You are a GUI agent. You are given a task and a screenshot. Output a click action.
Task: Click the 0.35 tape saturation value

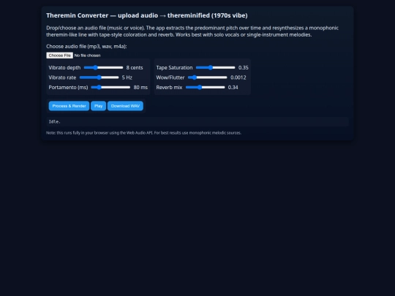click(x=244, y=68)
